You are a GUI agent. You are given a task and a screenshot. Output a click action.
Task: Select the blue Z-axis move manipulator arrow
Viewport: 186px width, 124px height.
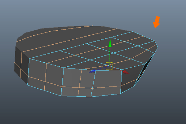point(92,71)
